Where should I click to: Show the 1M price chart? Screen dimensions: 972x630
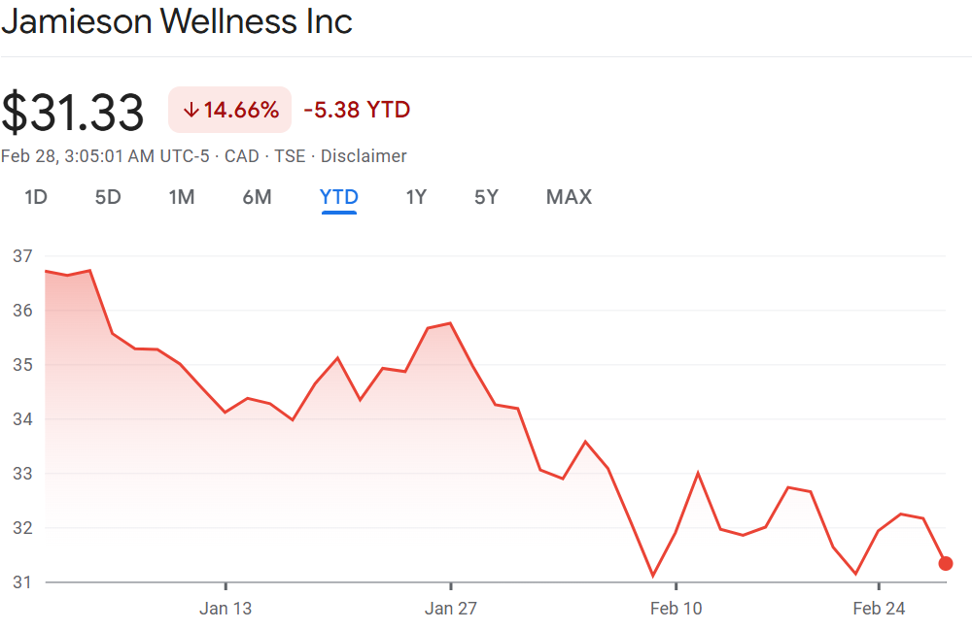coord(182,197)
